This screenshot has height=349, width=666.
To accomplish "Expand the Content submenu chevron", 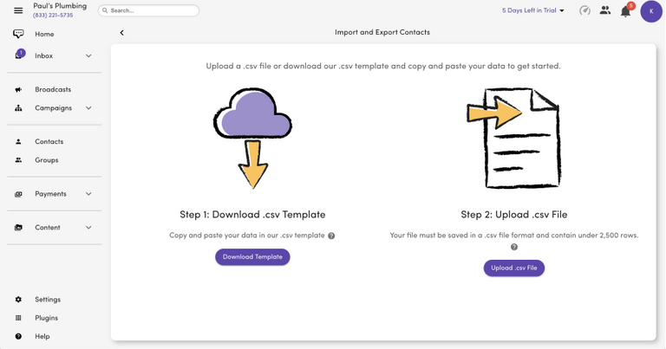I will 88,228.
